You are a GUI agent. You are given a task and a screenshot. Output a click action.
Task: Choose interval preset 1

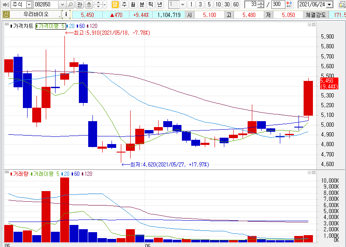click(x=191, y=4)
